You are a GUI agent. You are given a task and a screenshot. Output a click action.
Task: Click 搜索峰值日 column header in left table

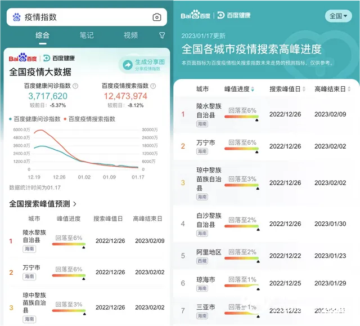[x=108, y=218]
